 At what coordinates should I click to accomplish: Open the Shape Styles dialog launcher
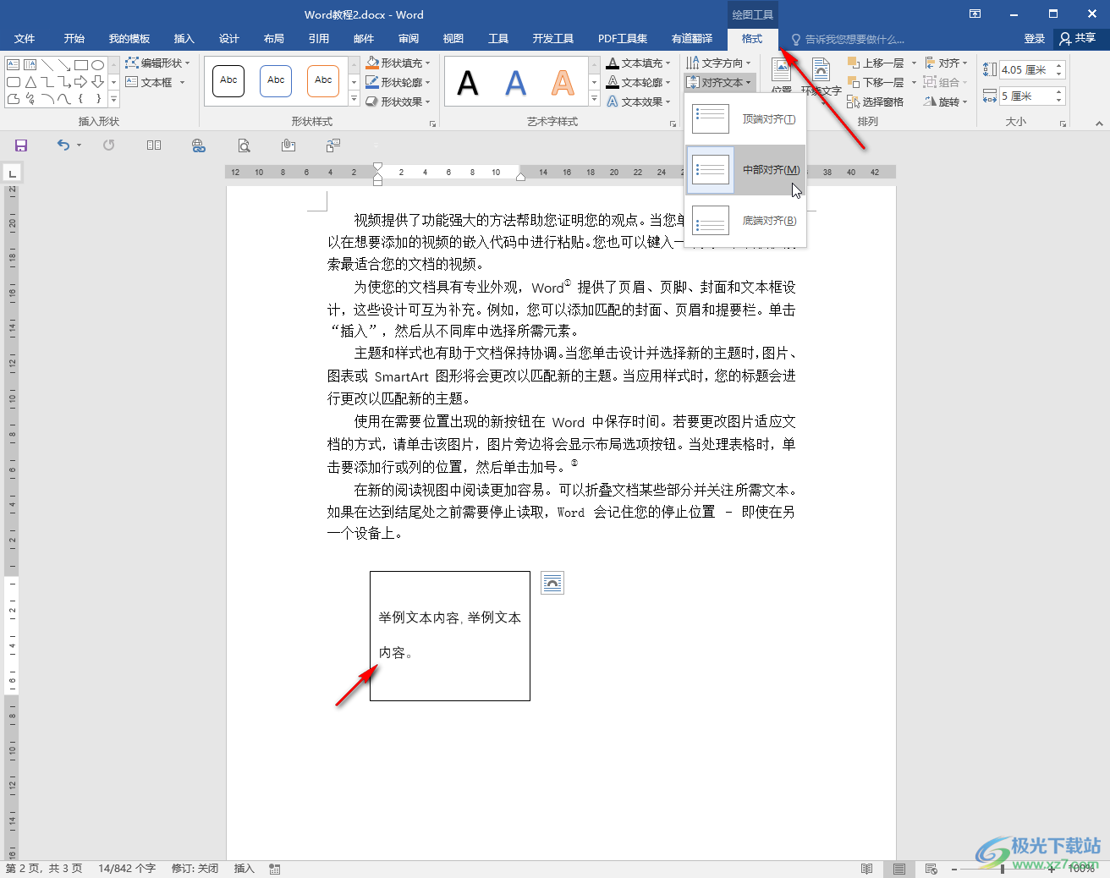(x=433, y=123)
